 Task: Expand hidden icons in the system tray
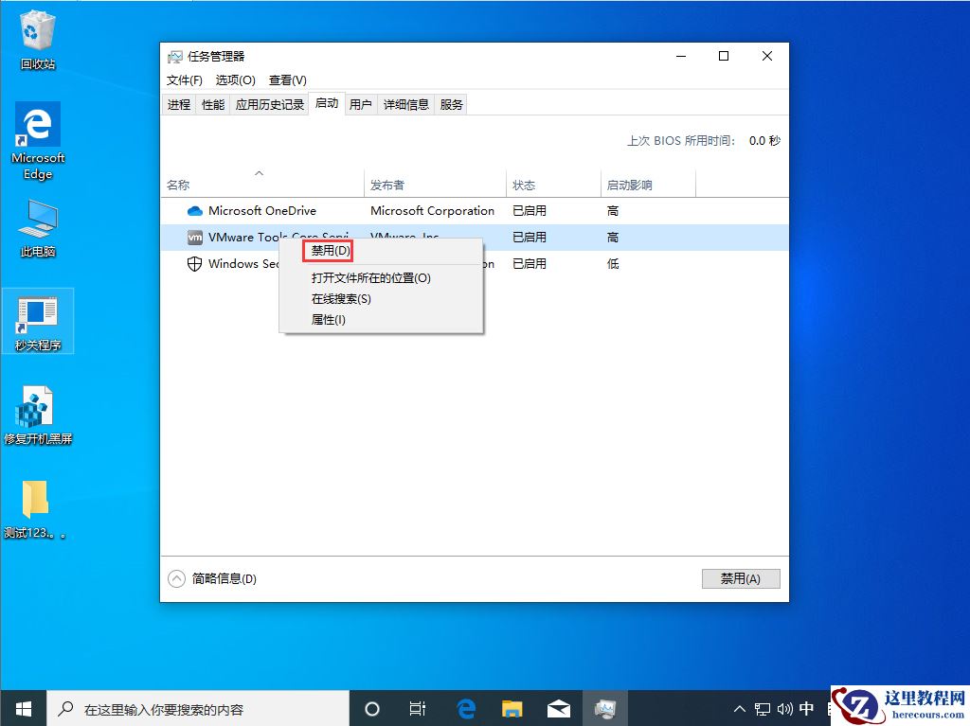tap(738, 708)
